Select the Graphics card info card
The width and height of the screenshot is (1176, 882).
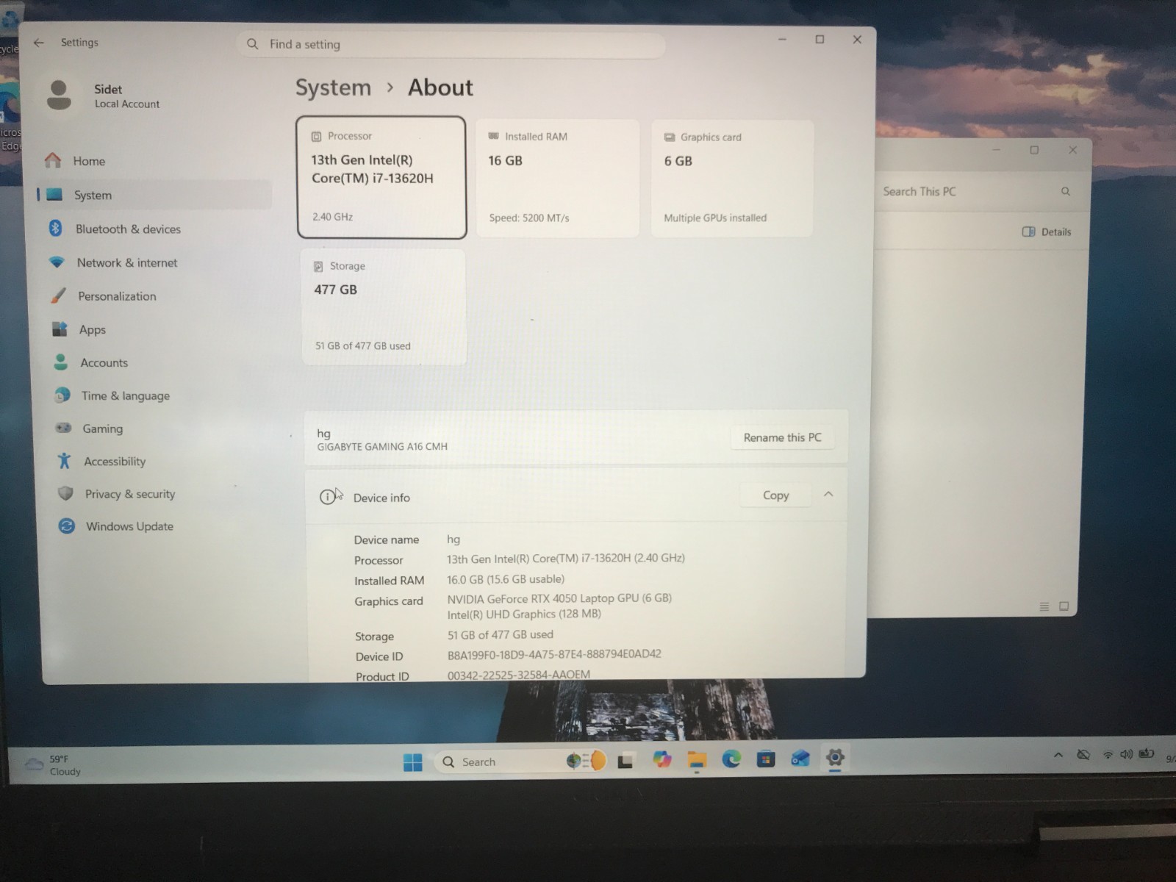click(x=732, y=179)
